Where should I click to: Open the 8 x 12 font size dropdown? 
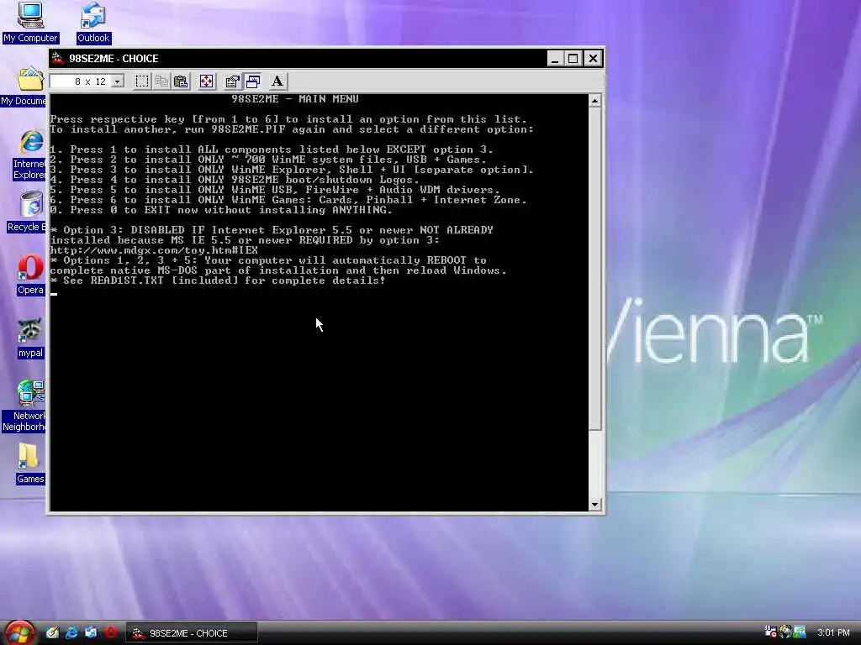[118, 81]
